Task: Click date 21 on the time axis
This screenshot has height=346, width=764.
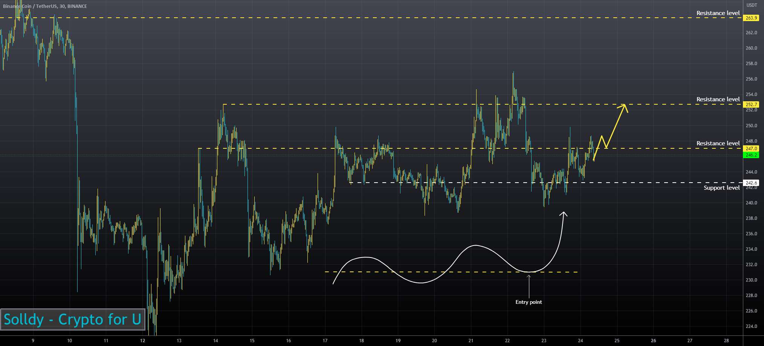Action: 471,341
